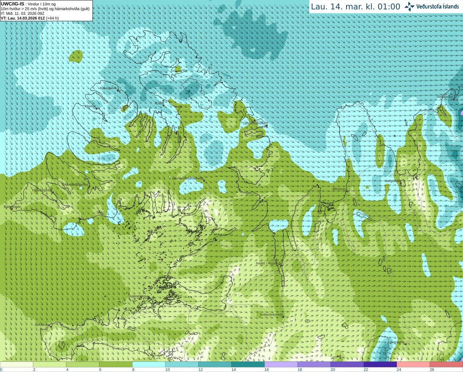Select the Flateyri station label

coord(90,106)
